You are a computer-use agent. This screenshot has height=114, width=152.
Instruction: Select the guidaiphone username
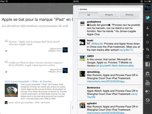(94, 22)
